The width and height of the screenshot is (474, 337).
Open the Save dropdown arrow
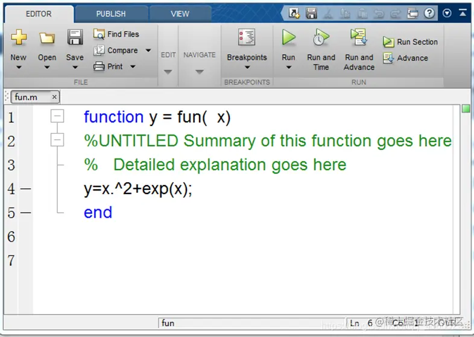[75, 68]
